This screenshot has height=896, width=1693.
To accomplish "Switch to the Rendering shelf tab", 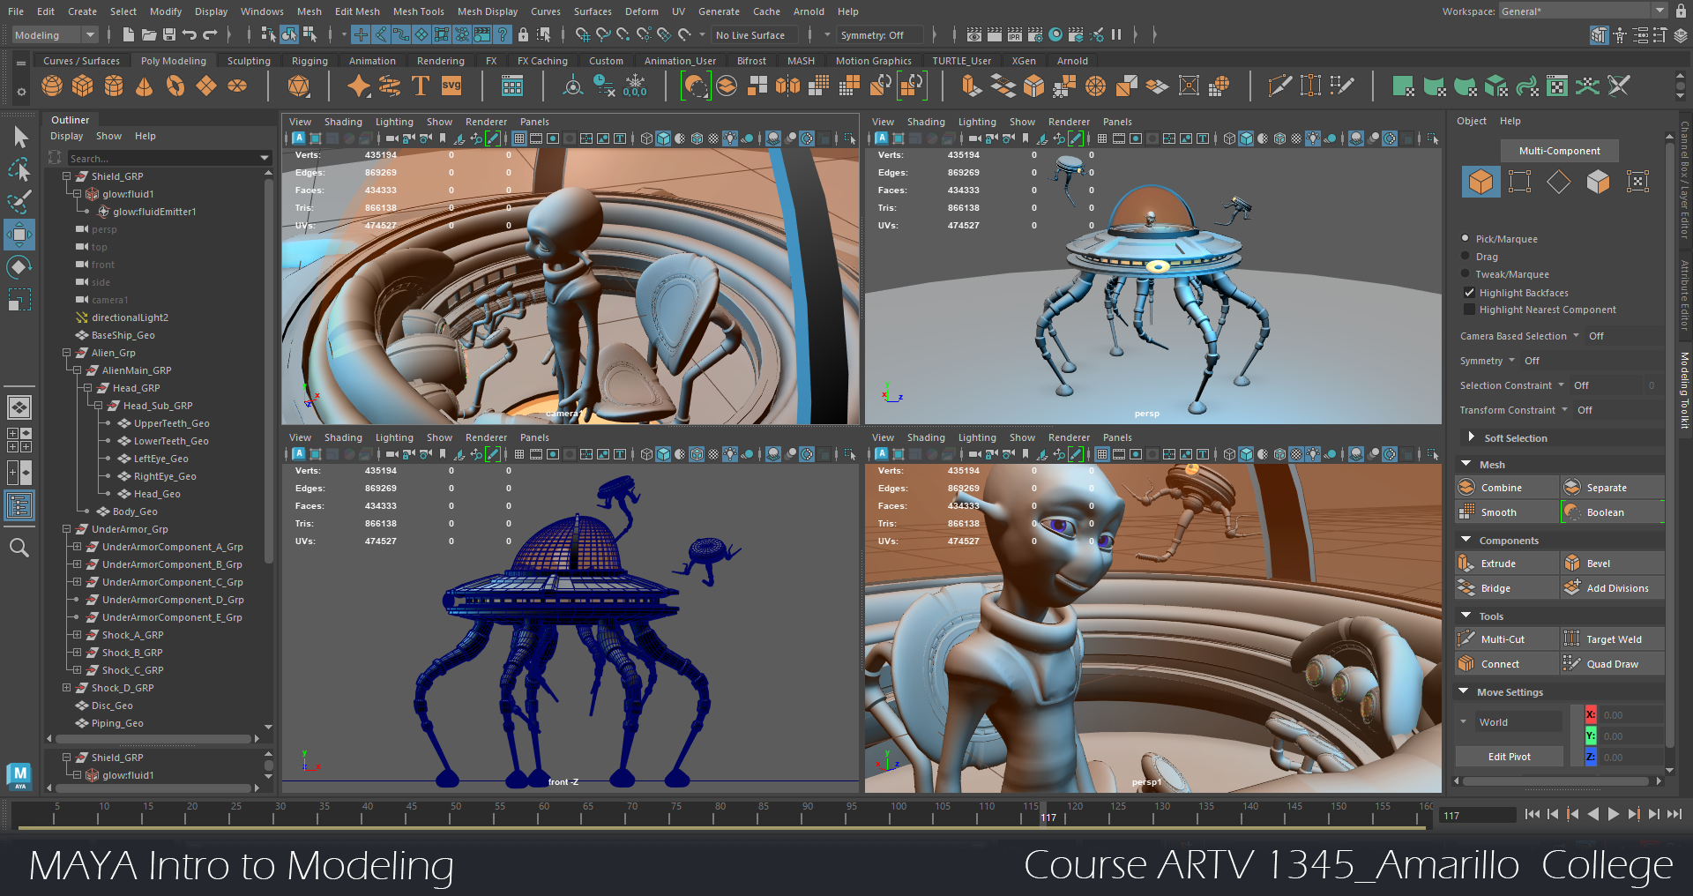I will coord(441,61).
